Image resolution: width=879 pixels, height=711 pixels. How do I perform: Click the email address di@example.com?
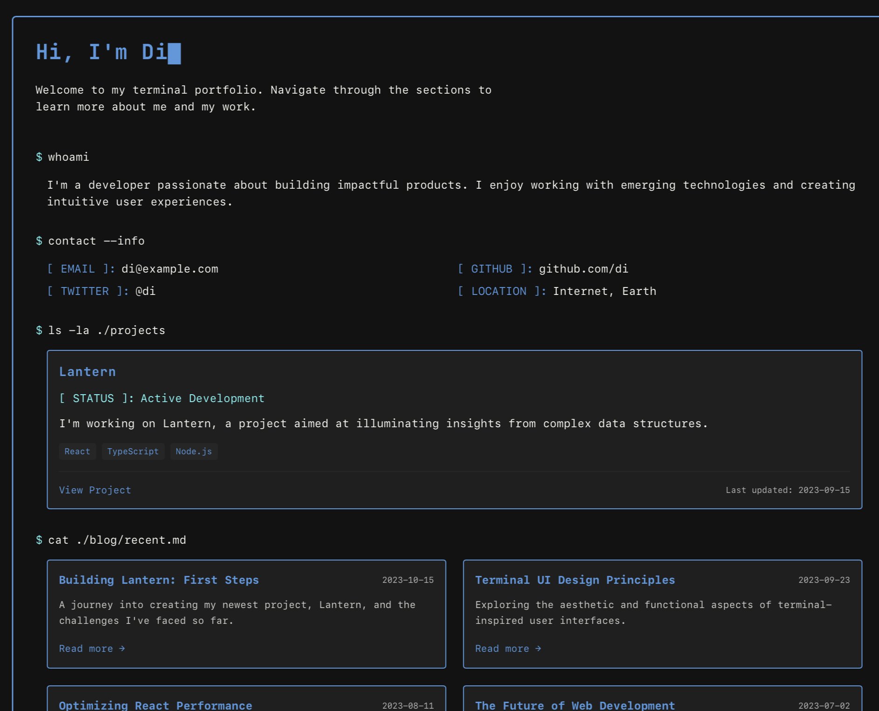pyautogui.click(x=170, y=269)
